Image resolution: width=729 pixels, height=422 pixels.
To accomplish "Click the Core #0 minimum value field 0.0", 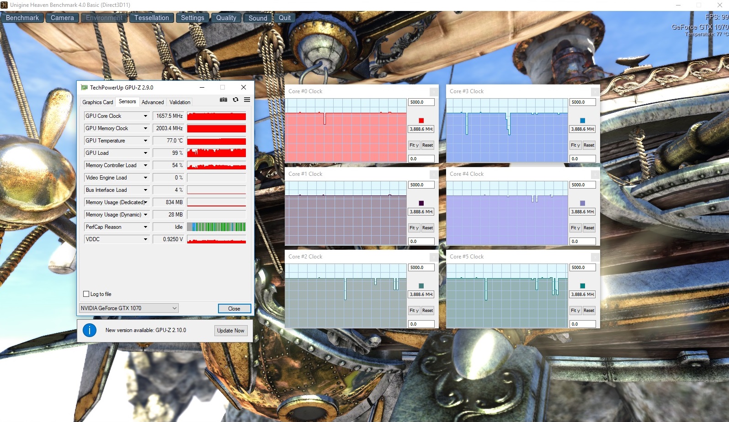I will [421, 159].
